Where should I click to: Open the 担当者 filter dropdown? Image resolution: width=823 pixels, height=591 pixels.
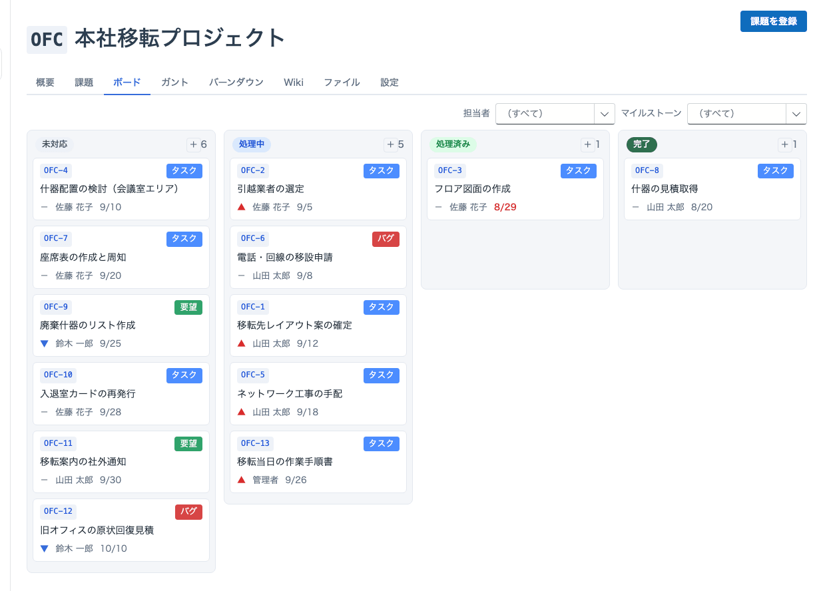pyautogui.click(x=555, y=114)
